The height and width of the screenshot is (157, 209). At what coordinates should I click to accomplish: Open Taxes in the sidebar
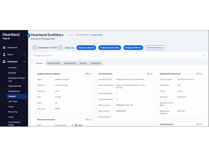pos(11,117)
